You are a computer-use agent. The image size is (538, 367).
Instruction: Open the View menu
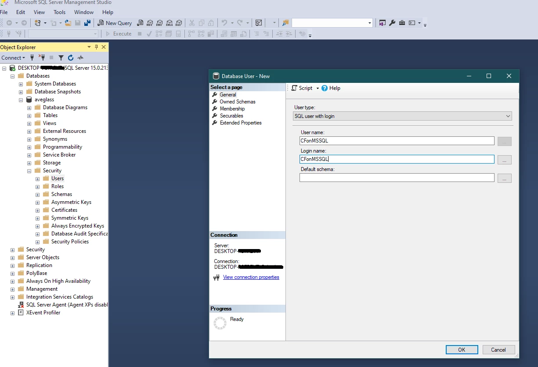(39, 12)
